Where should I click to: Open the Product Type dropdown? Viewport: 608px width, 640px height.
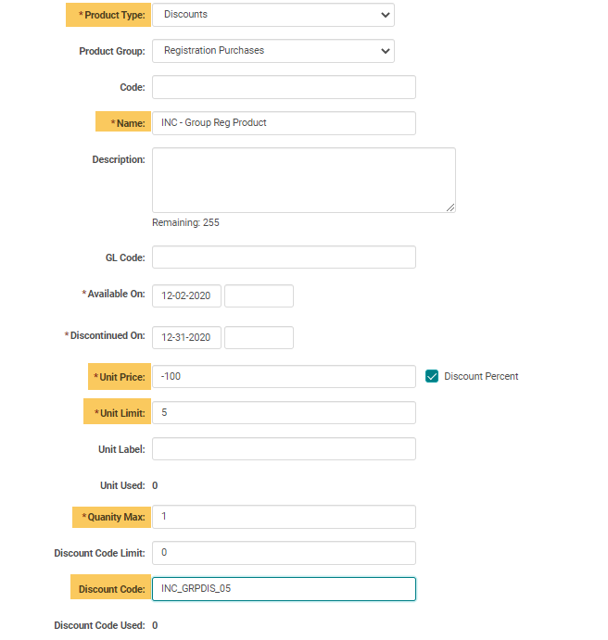tap(272, 15)
